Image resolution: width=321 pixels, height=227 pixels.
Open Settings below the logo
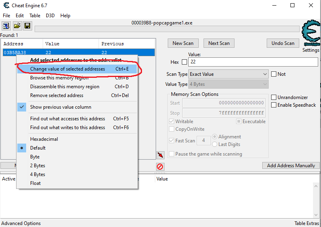tap(311, 50)
